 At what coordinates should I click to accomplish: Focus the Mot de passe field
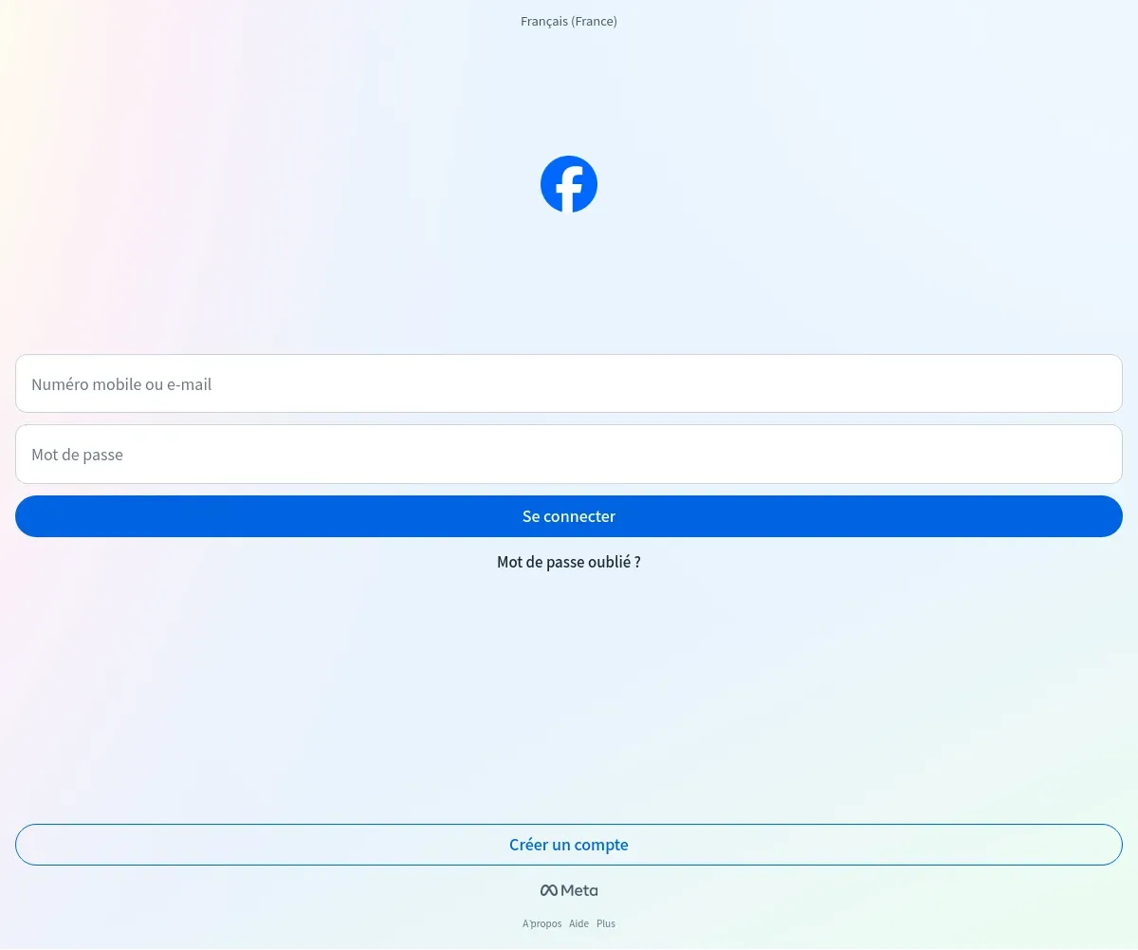pyautogui.click(x=569, y=454)
